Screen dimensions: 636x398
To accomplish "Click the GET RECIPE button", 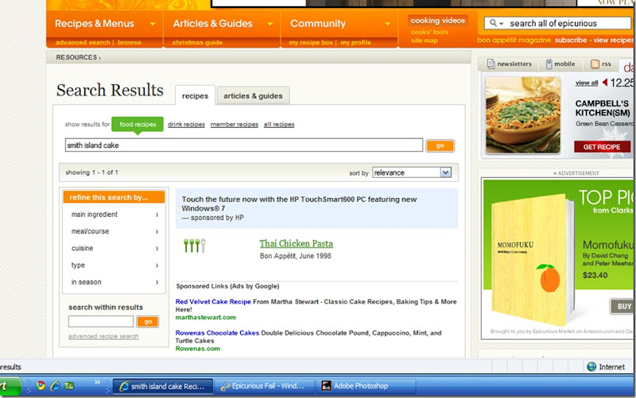I will click(602, 147).
